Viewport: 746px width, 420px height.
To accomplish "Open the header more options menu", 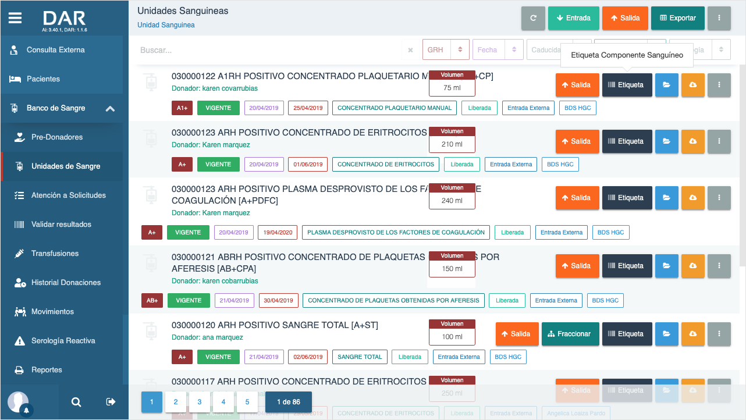I will tap(719, 18).
